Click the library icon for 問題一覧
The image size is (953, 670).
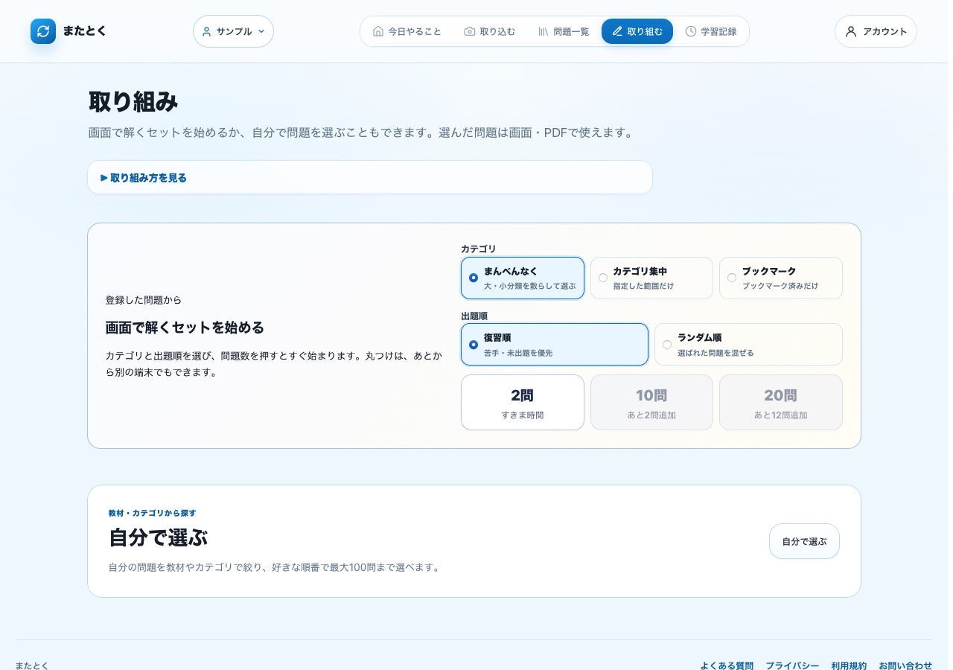coord(544,31)
